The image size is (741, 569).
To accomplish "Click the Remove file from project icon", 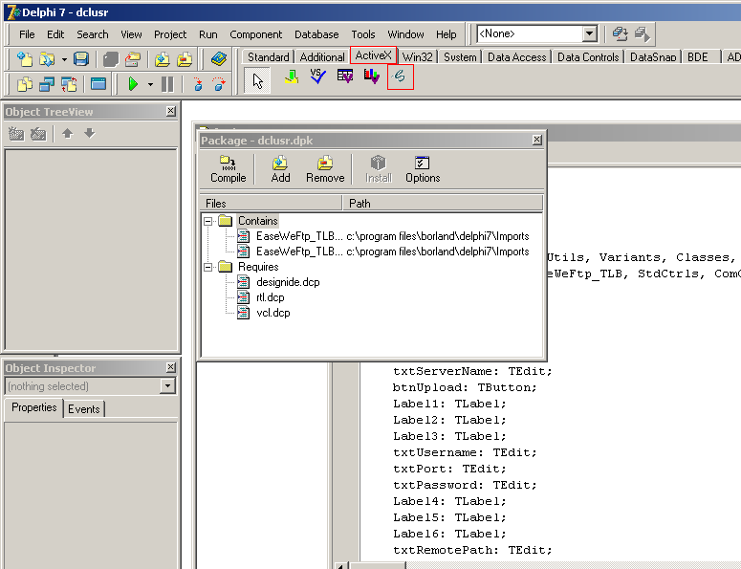I will click(185, 59).
